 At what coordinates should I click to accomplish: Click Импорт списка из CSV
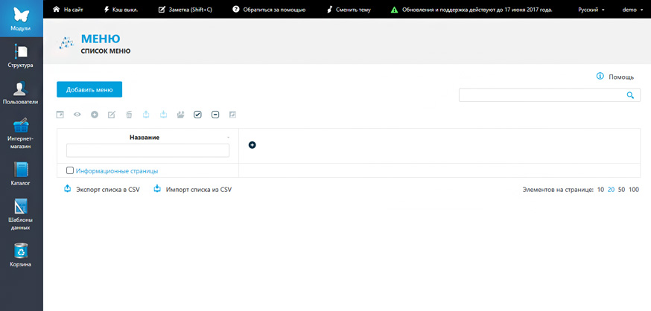pos(193,190)
